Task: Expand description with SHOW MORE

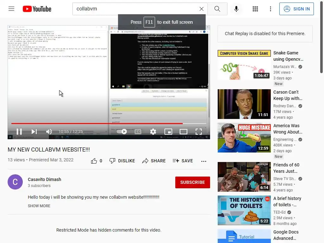Action: pyautogui.click(x=39, y=206)
